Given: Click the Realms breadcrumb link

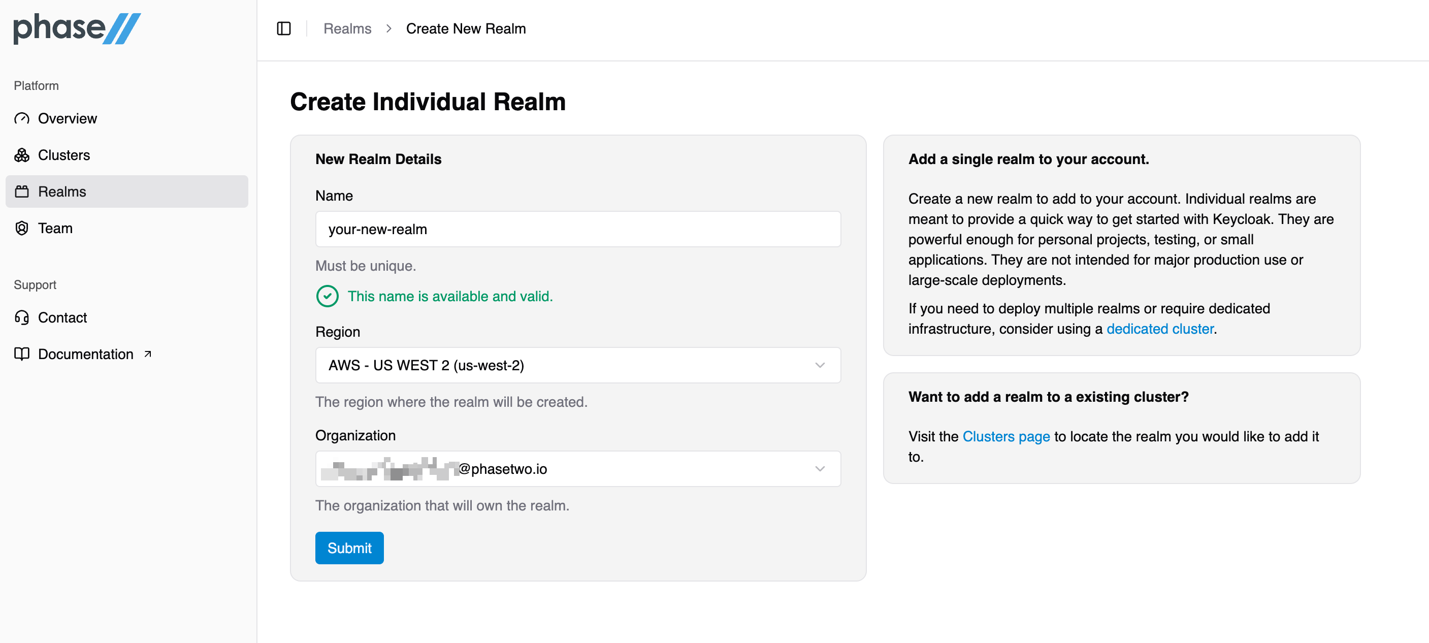Looking at the screenshot, I should coord(347,28).
